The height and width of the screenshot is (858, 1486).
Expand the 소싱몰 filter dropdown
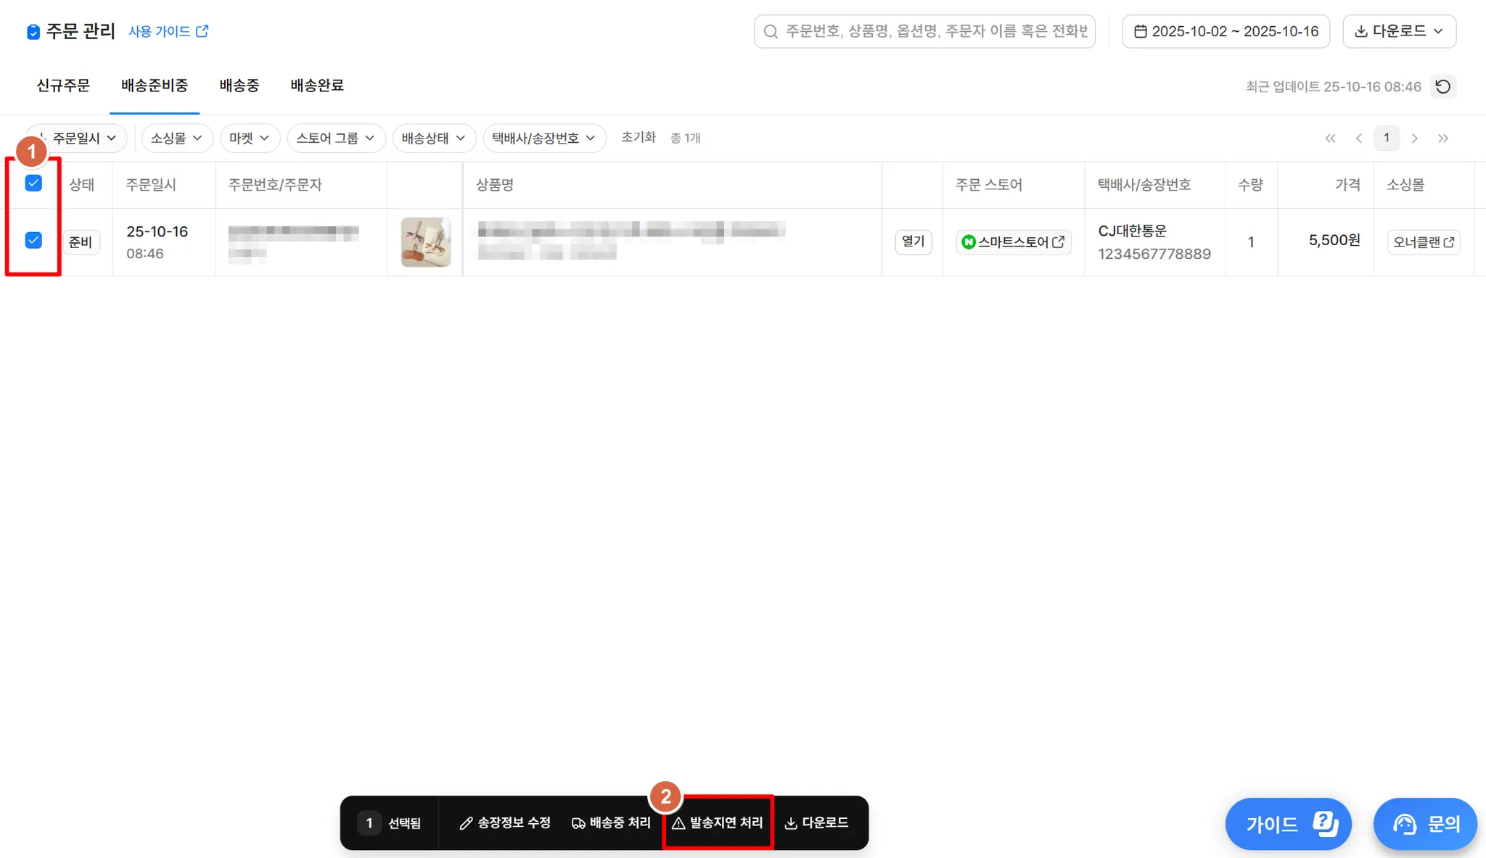[176, 138]
